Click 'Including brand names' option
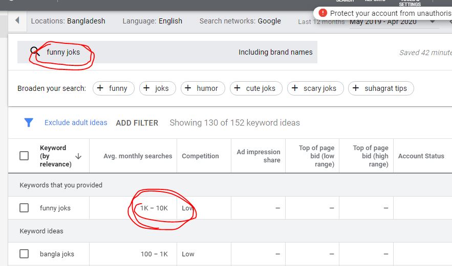Screen dimensions: 452x266 pyautogui.click(x=275, y=52)
